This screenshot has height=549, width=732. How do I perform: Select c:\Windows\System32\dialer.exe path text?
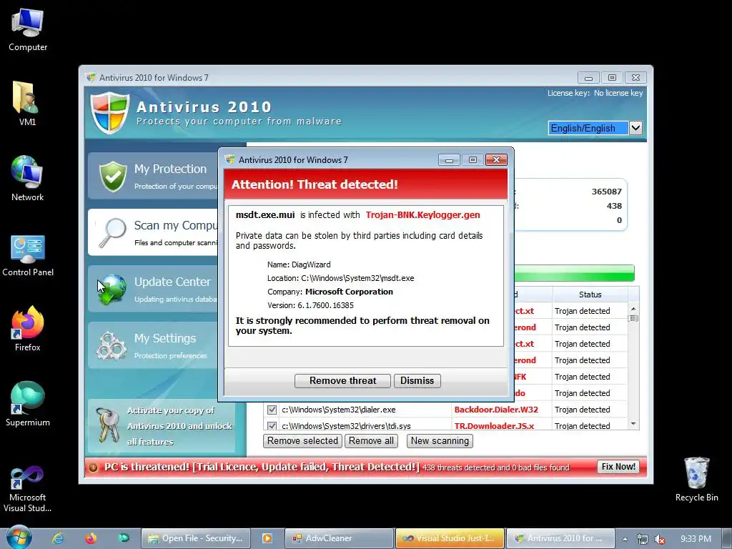(338, 410)
